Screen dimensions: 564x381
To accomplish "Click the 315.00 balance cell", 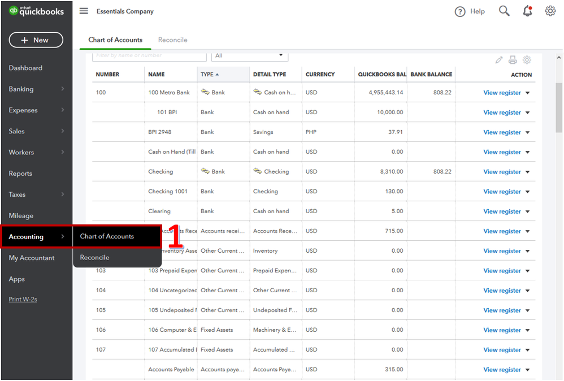I will click(x=394, y=370).
